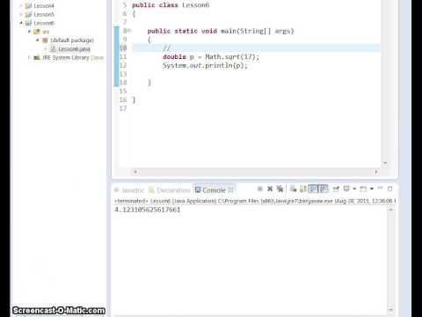Image resolution: width=422 pixels, height=317 pixels.
Task: Open the Lesson6.java file
Action: 74,48
